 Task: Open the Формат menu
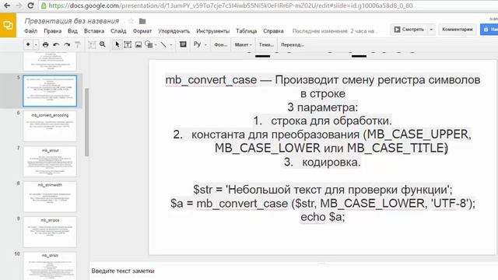pos(142,31)
